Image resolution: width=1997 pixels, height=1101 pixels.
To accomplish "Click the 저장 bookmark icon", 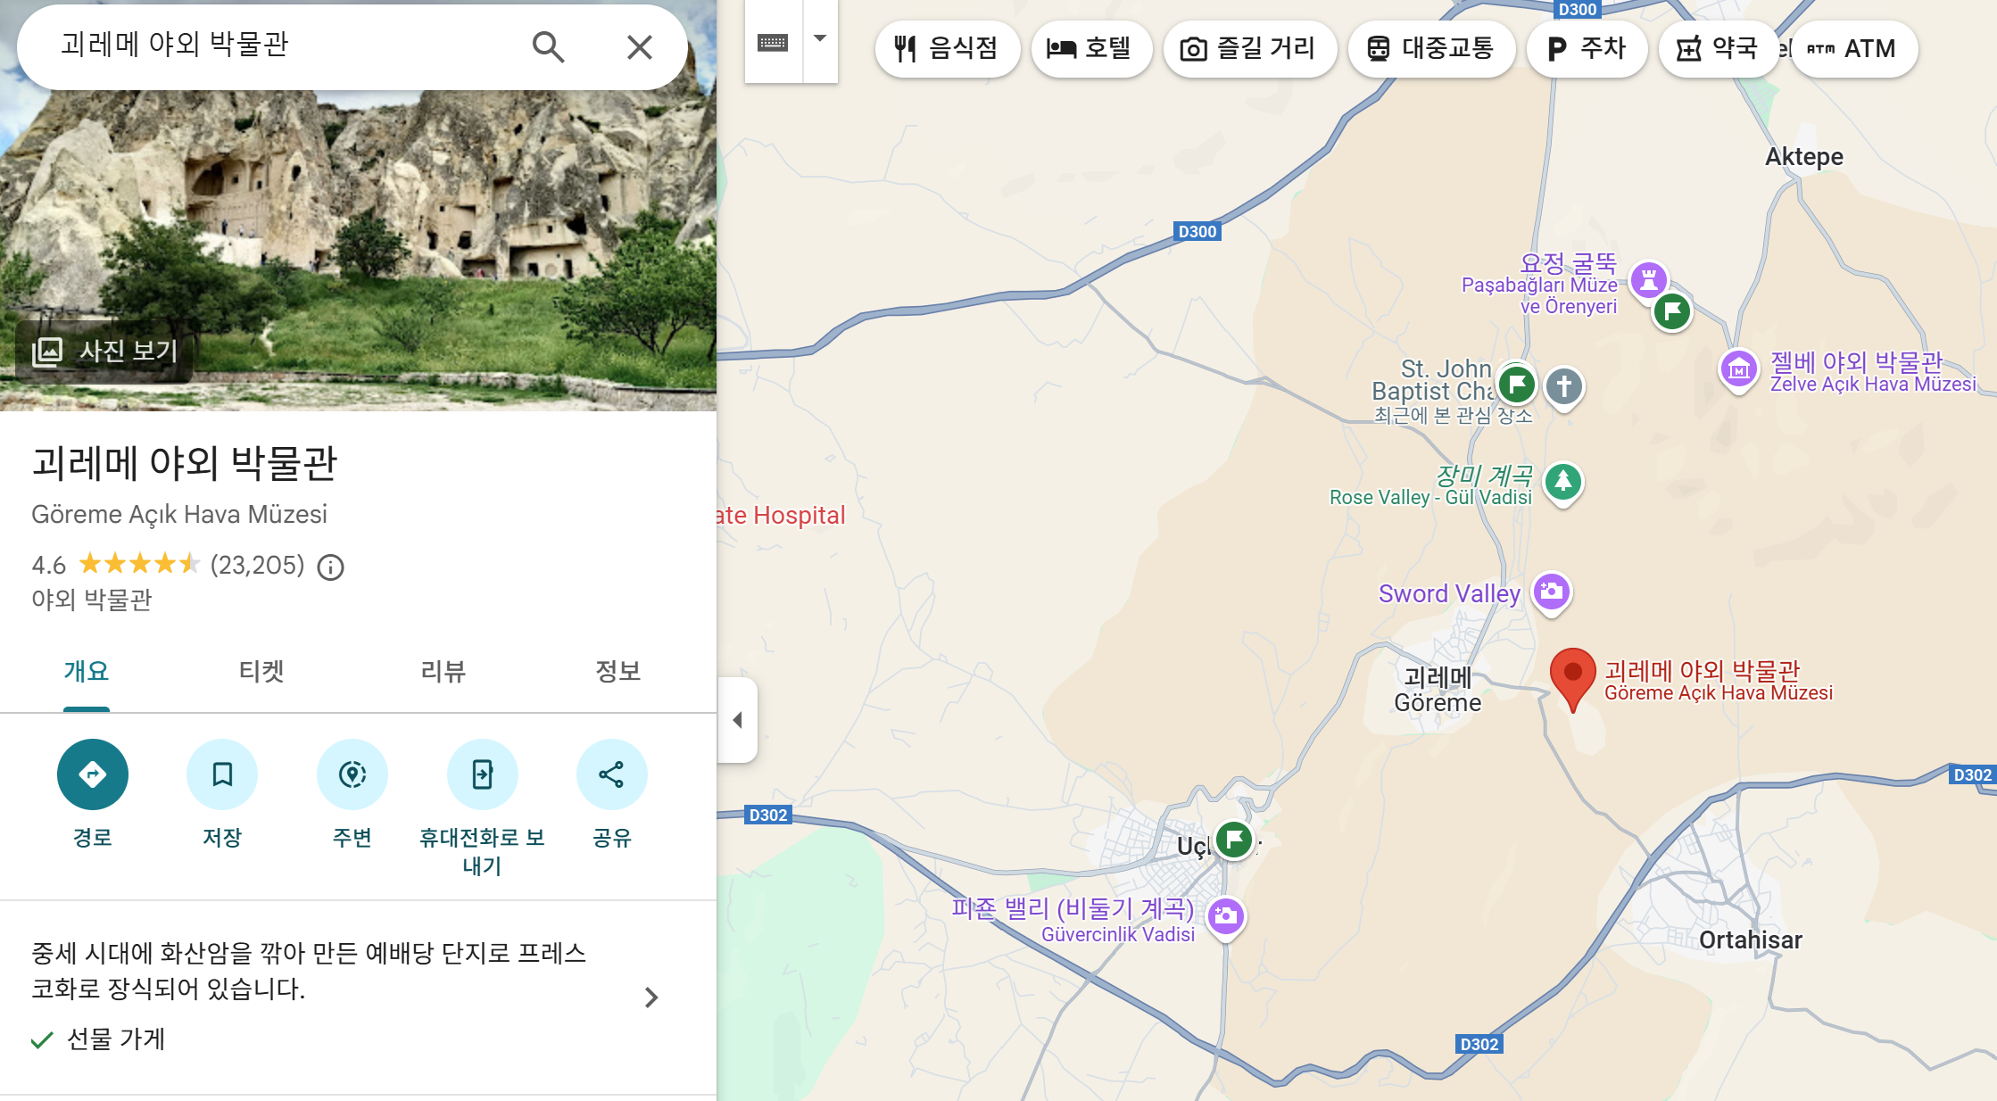I will 222,774.
